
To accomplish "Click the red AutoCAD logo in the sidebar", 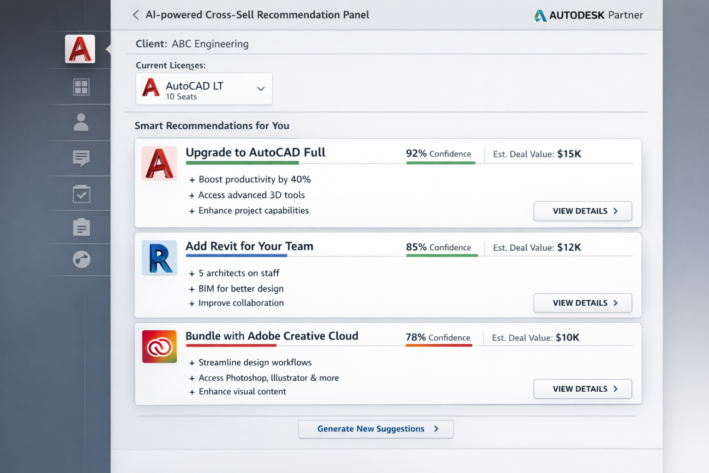I will (80, 49).
